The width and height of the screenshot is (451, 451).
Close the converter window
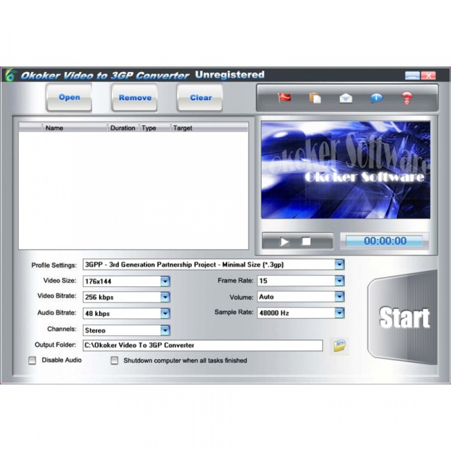pos(428,76)
